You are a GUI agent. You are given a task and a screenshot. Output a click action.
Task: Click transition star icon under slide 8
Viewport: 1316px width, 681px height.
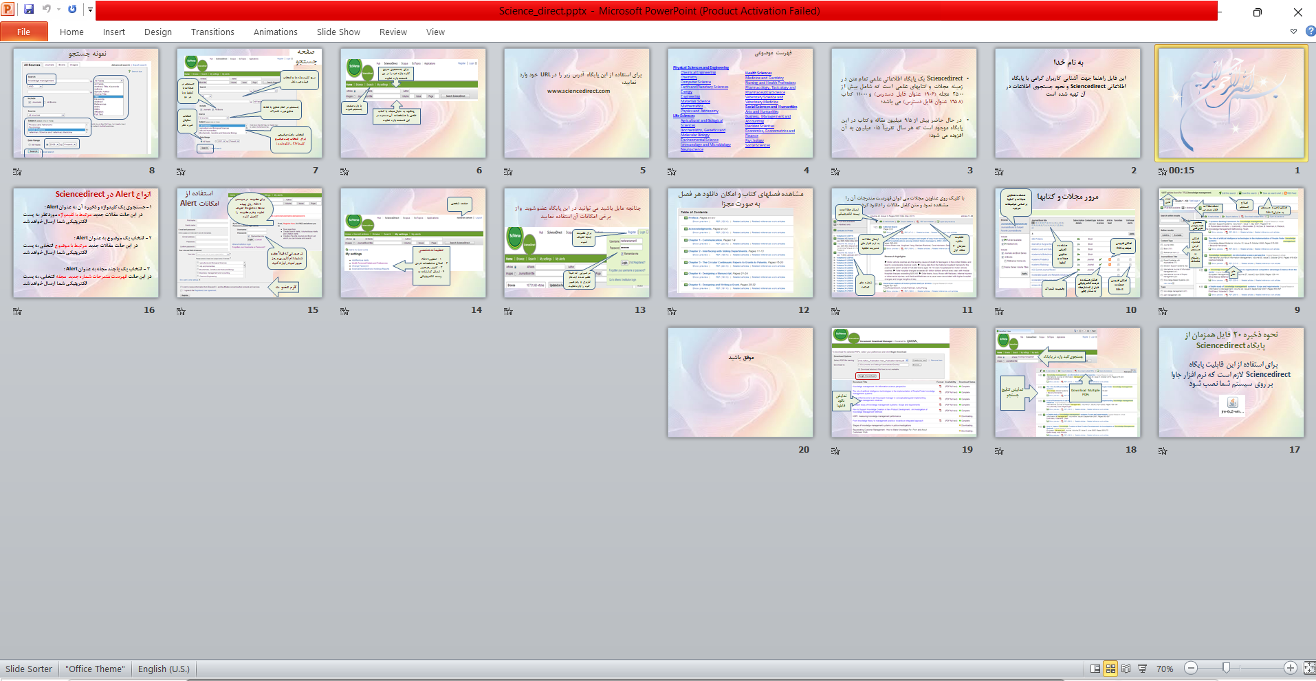pos(17,171)
